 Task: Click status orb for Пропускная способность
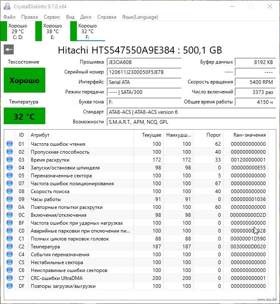[10, 152]
